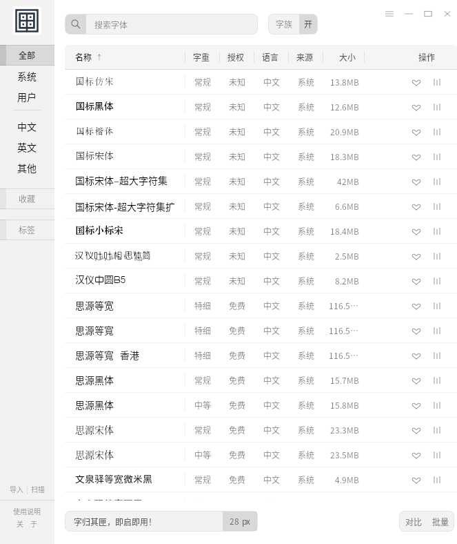The height and width of the screenshot is (544, 457).
Task: Select the 全部 sidebar category
Action: (x=27, y=55)
